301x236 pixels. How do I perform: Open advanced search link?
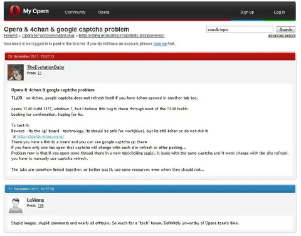[282, 36]
